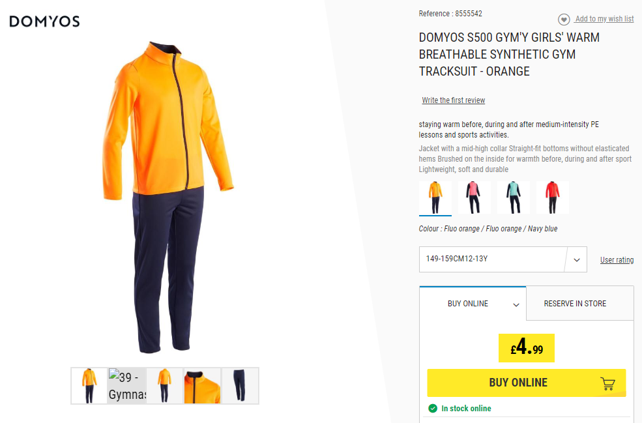This screenshot has width=642, height=423.
Task: Pick the red tracksuit colour variant
Action: coord(552,197)
